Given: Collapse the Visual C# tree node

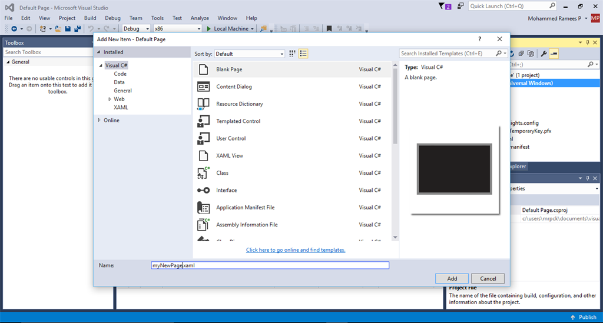Looking at the screenshot, I should 101,66.
